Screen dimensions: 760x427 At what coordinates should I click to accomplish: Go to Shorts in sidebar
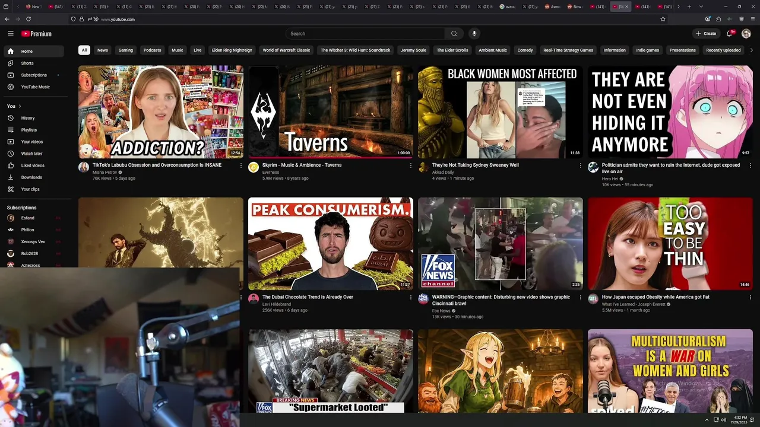point(33,63)
